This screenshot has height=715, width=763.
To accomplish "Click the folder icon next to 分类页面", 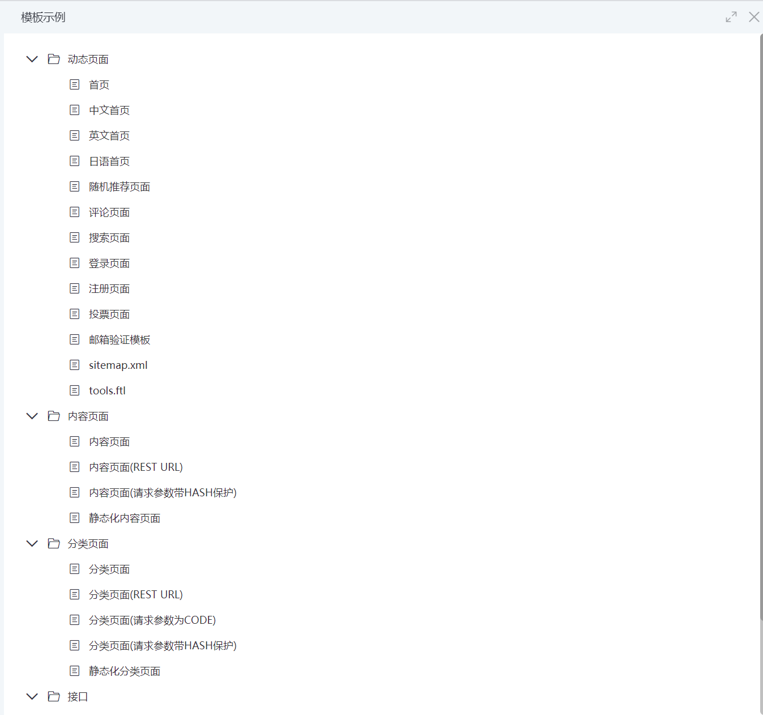I will point(54,543).
